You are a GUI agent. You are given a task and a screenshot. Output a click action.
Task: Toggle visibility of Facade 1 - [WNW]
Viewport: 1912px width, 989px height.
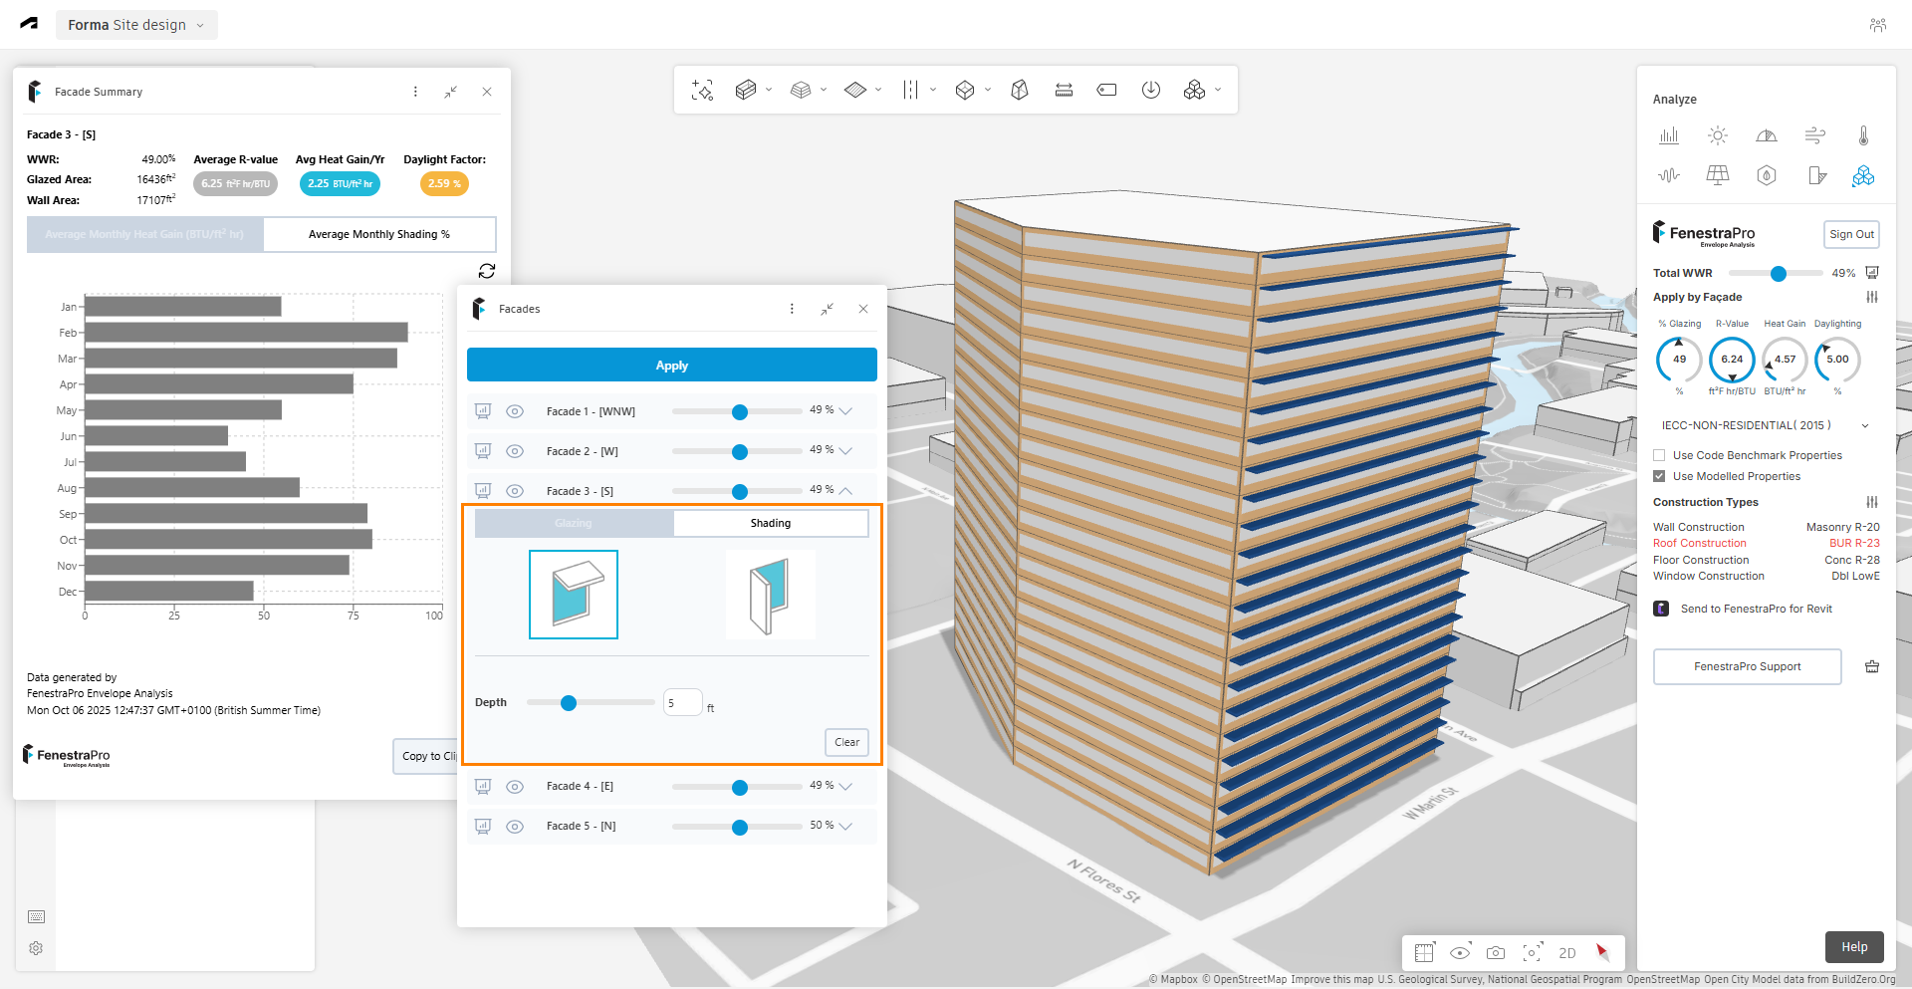click(515, 411)
